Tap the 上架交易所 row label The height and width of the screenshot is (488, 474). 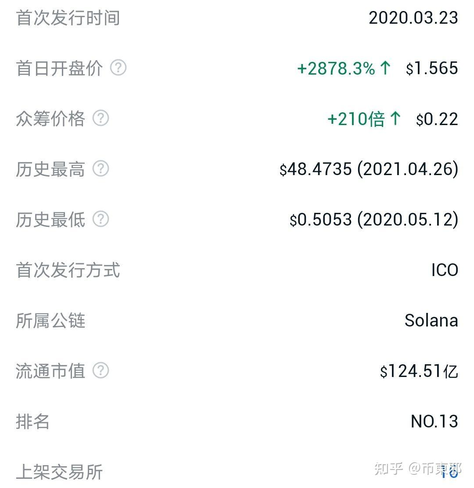point(59,472)
